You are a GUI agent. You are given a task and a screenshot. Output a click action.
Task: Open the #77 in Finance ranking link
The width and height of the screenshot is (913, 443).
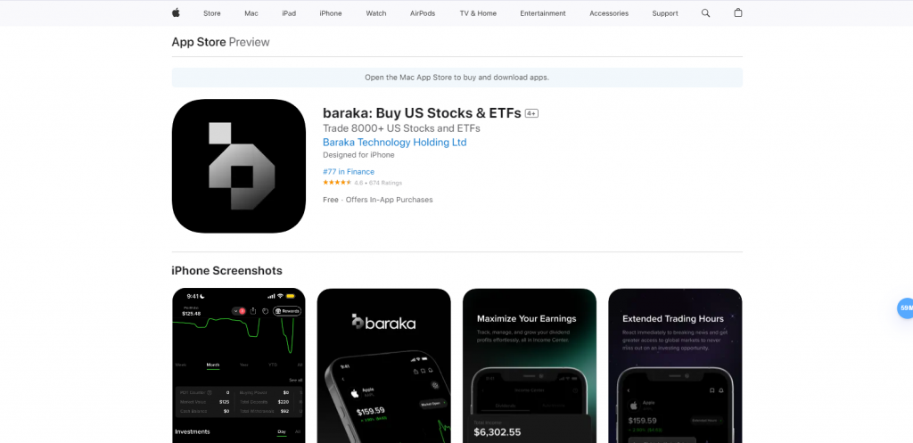point(349,172)
